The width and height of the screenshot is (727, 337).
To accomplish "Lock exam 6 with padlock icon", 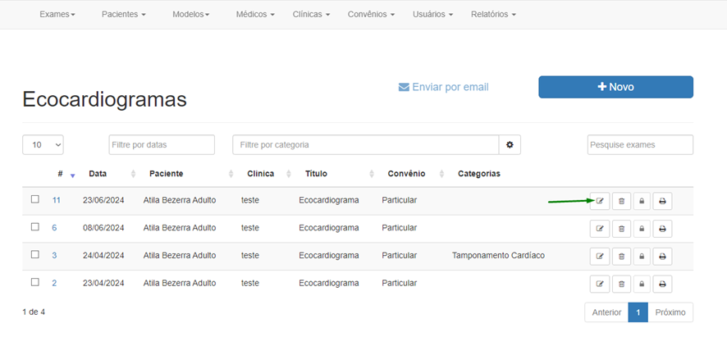I will click(x=642, y=229).
